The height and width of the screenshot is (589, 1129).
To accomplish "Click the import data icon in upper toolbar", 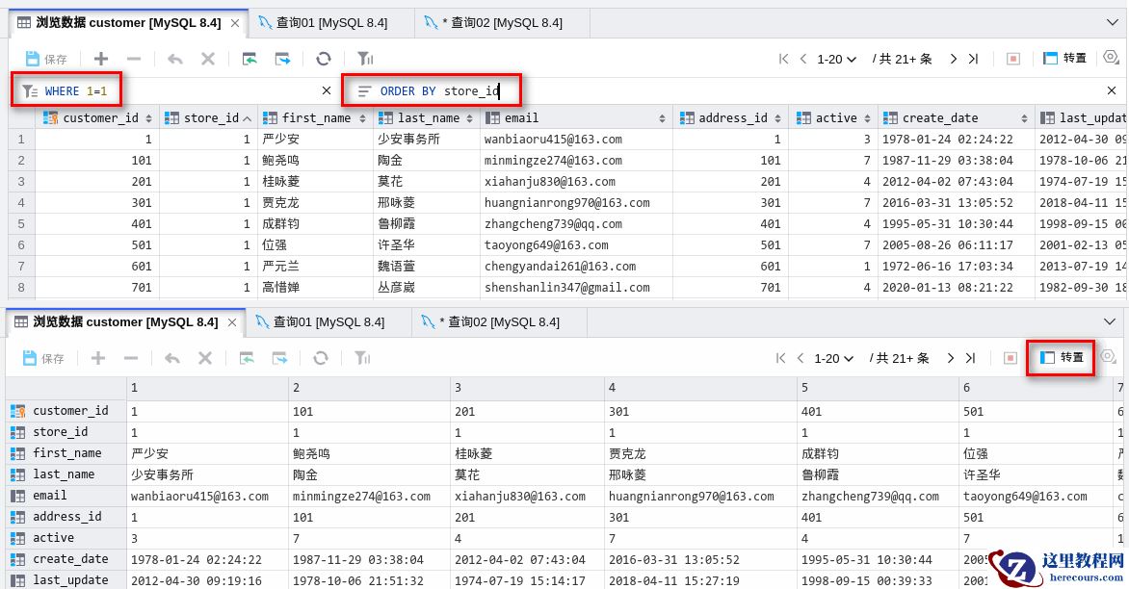I will 249,59.
